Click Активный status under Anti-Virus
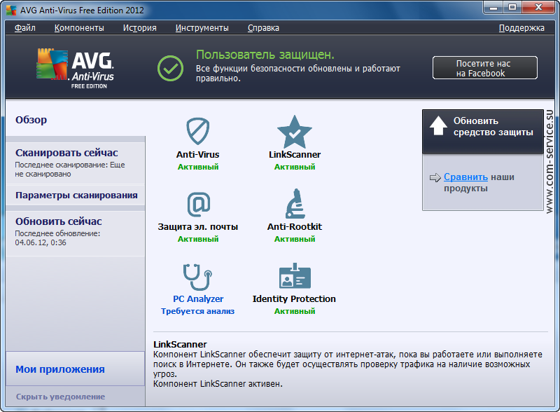The height and width of the screenshot is (412, 560). click(x=198, y=167)
